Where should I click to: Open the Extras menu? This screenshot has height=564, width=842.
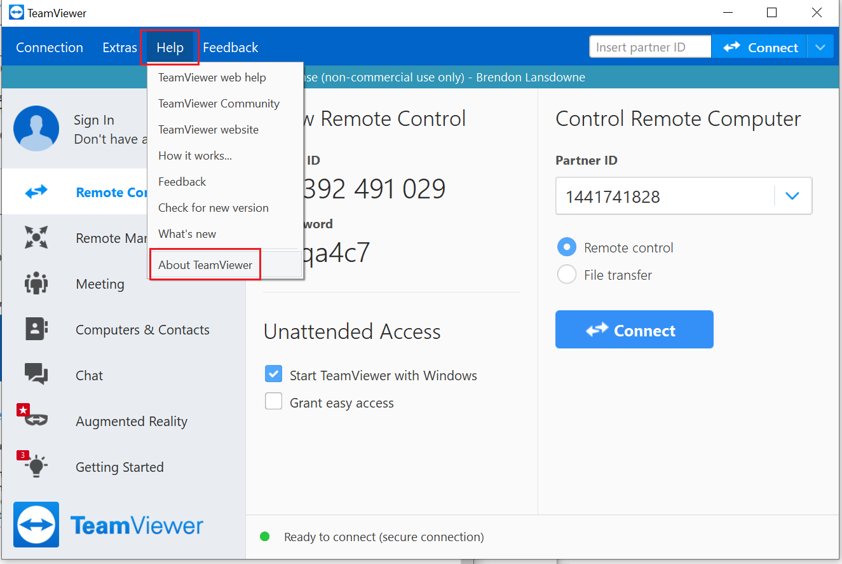(119, 48)
